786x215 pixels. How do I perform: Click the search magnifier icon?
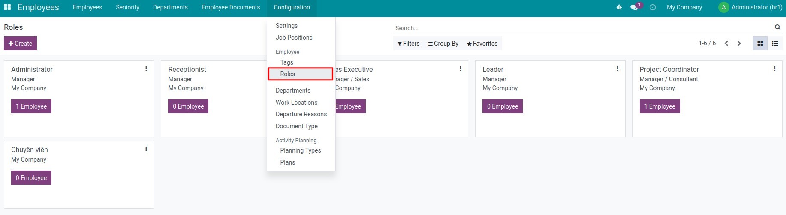click(x=777, y=27)
